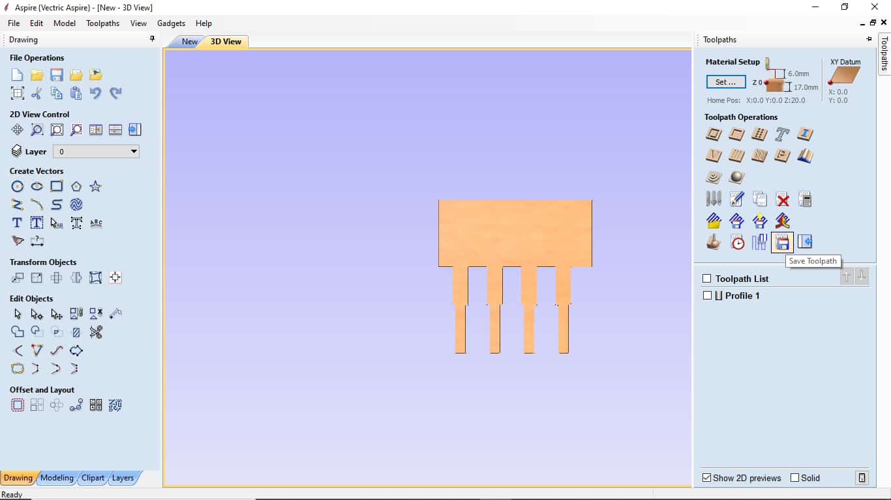
Task: Open the Edit menu
Action: [x=37, y=23]
